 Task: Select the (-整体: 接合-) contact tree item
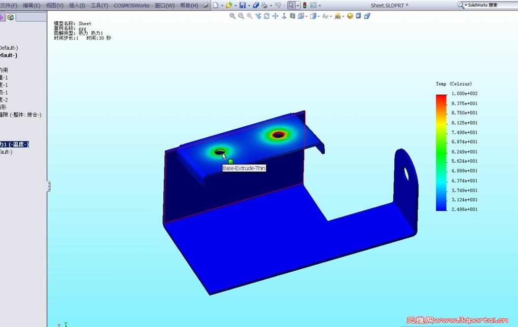20,115
